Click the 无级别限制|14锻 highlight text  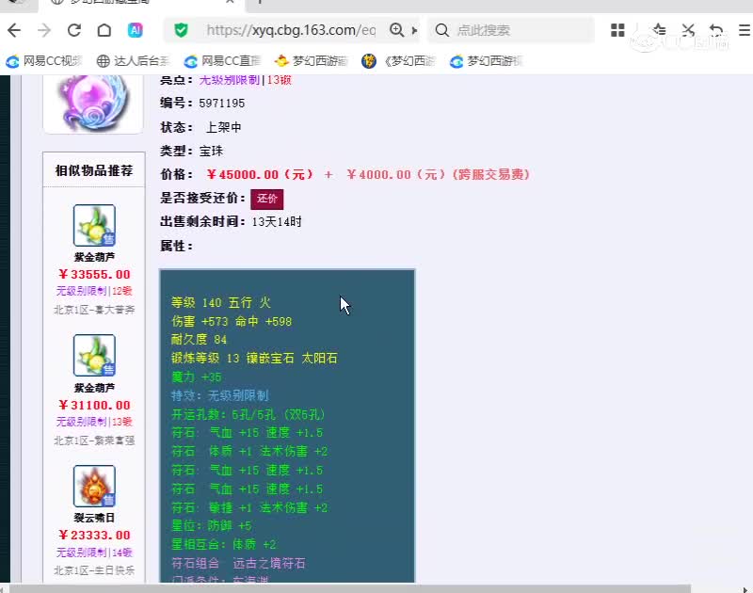click(94, 553)
